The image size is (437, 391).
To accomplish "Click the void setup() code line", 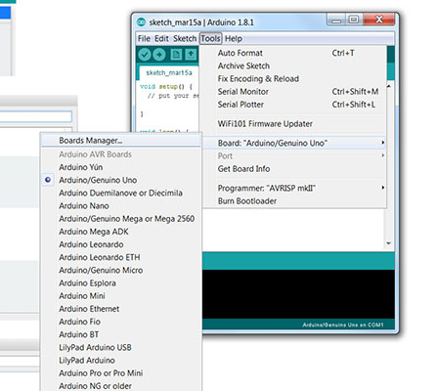I will coord(166,87).
